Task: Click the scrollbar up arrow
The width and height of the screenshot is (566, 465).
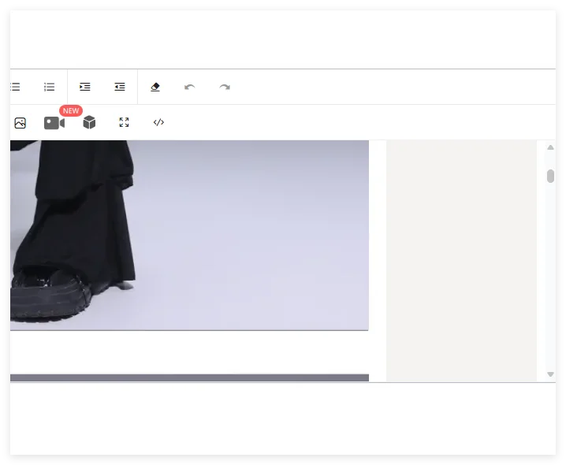Action: [x=550, y=147]
